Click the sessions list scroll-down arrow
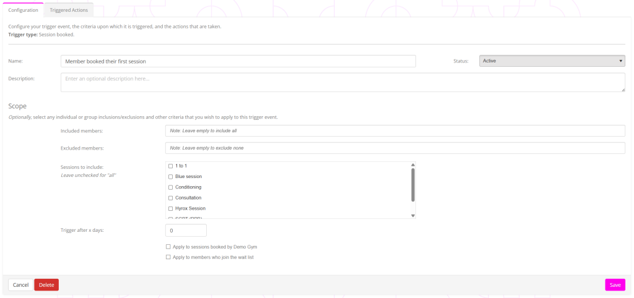The height and width of the screenshot is (298, 634). 413,215
